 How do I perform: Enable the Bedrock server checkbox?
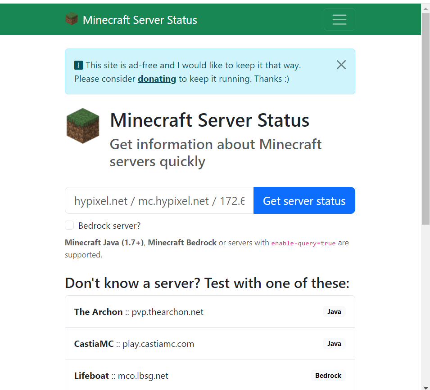click(69, 225)
